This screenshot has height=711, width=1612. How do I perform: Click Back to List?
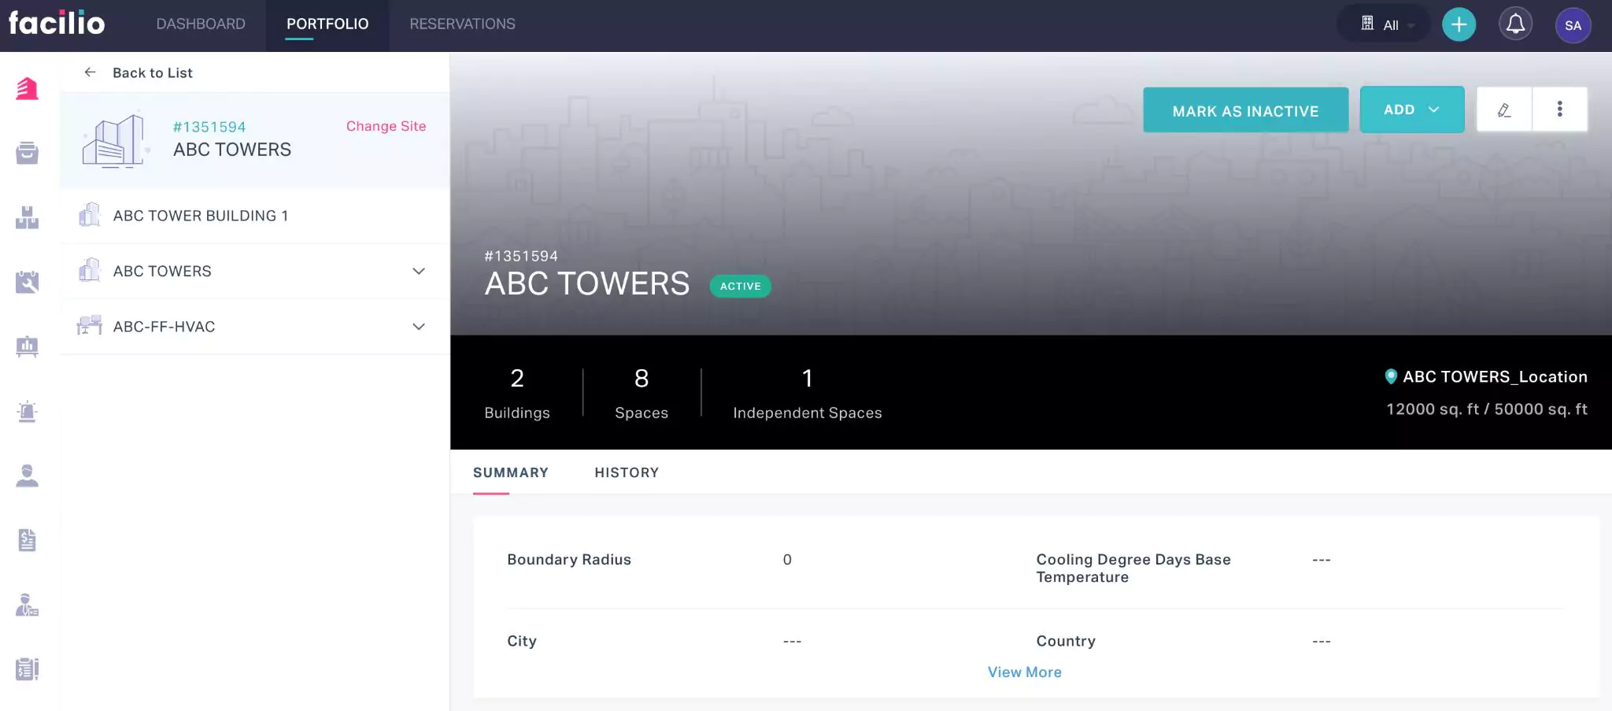[153, 72]
